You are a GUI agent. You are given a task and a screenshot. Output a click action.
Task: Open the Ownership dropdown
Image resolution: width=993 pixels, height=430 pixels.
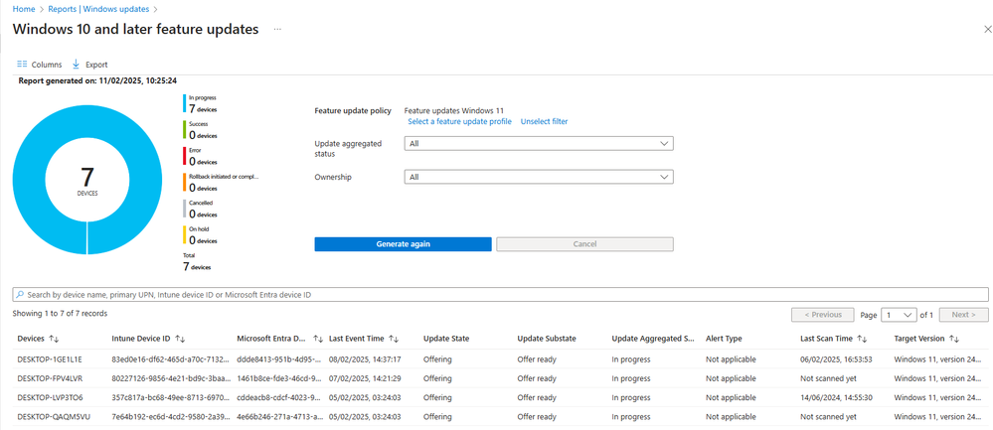click(x=539, y=177)
